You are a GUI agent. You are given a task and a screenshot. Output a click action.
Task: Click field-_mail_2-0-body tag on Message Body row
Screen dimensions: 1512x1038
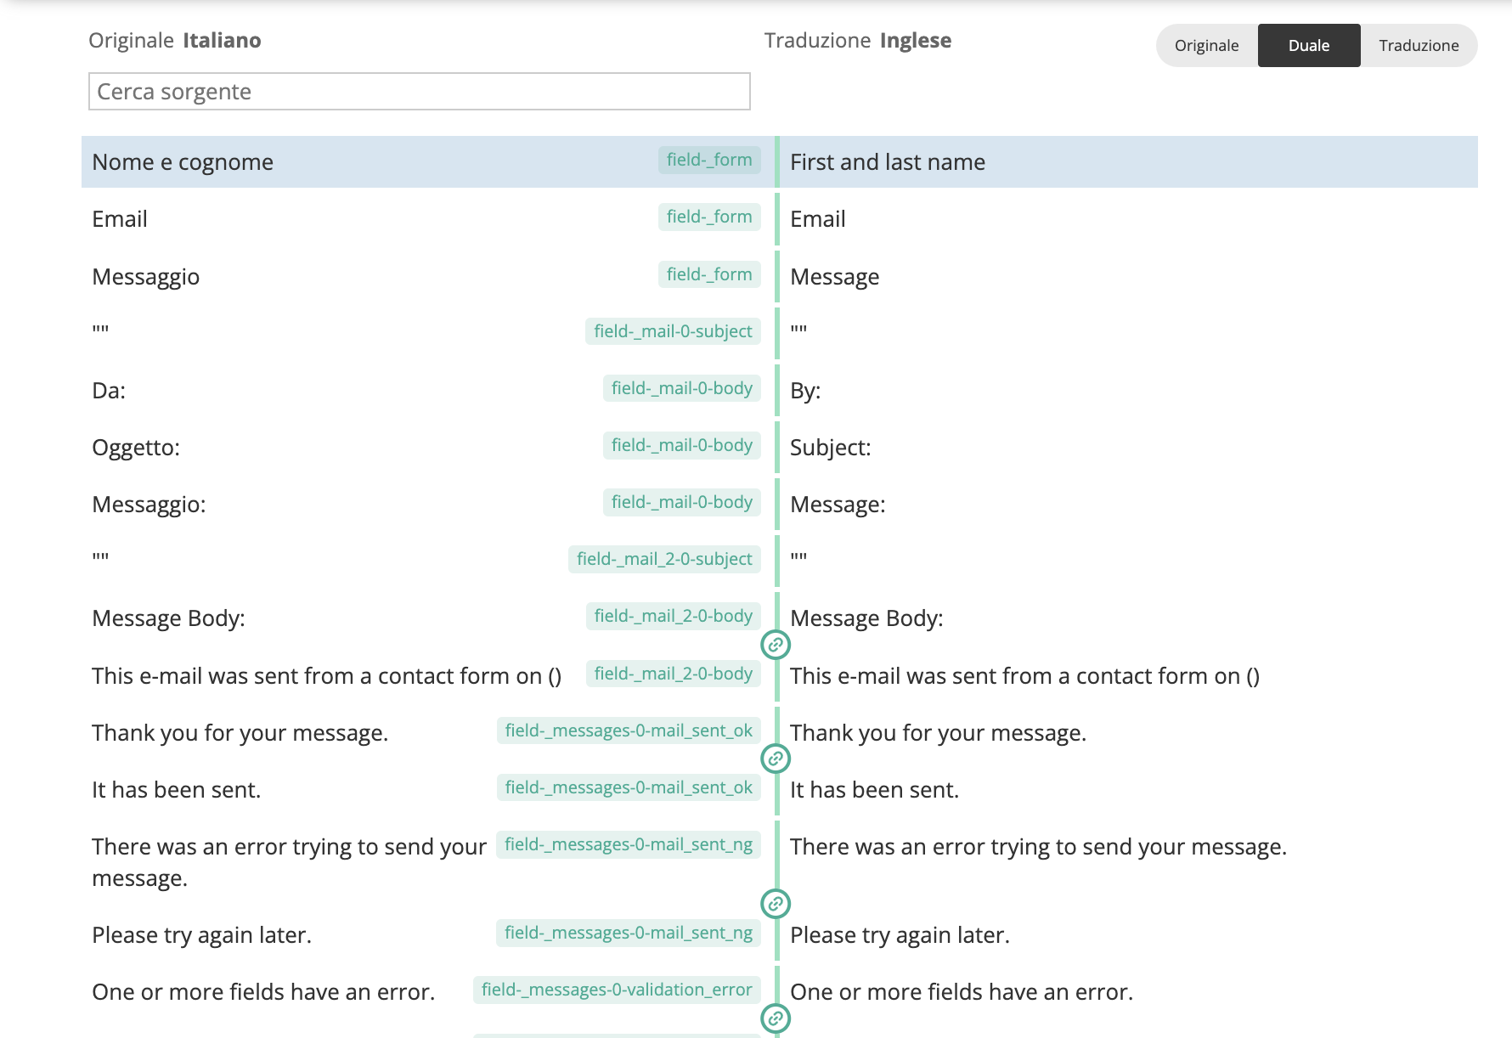(674, 616)
